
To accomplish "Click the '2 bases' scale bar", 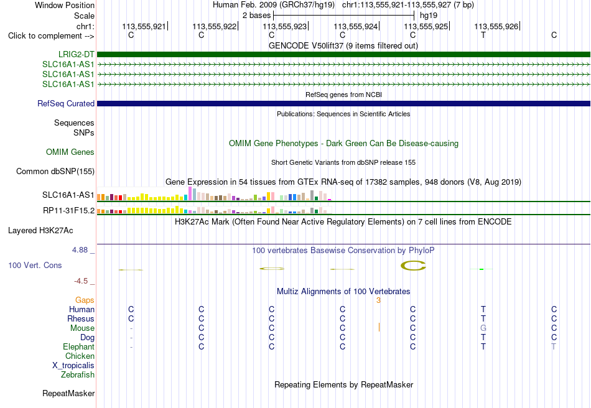I will coord(343,16).
